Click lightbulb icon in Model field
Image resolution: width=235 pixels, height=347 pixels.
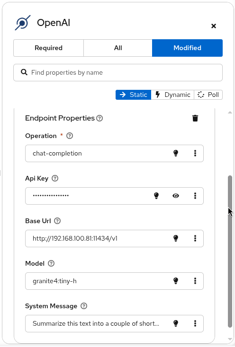176,281
